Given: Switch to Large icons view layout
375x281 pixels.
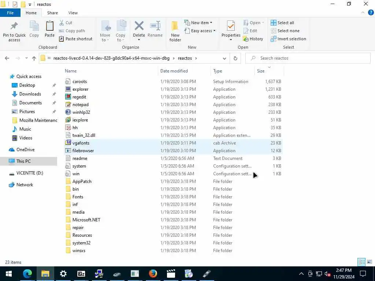Looking at the screenshot, I should (x=370, y=262).
